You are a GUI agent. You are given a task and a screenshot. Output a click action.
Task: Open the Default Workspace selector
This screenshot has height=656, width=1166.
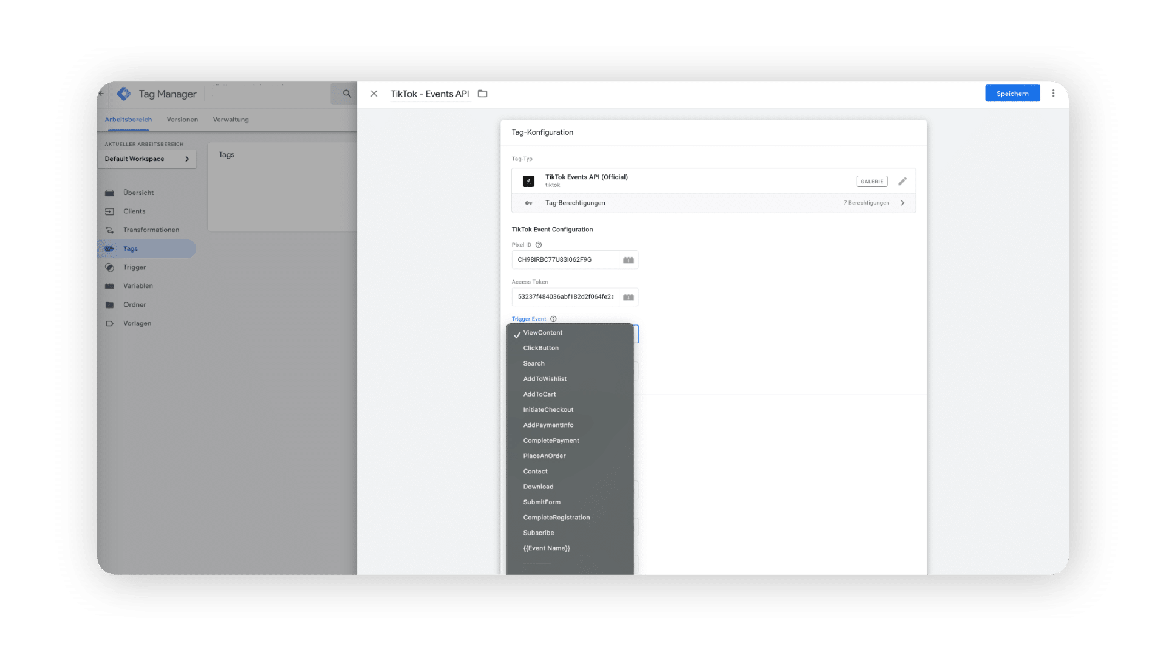click(x=147, y=159)
